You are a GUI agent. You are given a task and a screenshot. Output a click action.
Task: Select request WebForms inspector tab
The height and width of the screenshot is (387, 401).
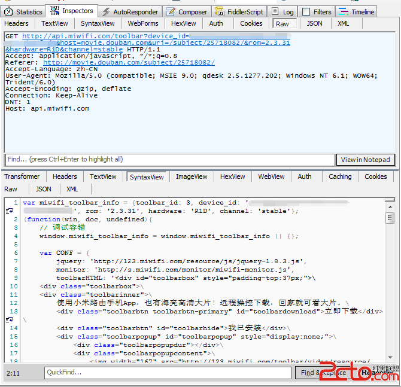tap(143, 23)
